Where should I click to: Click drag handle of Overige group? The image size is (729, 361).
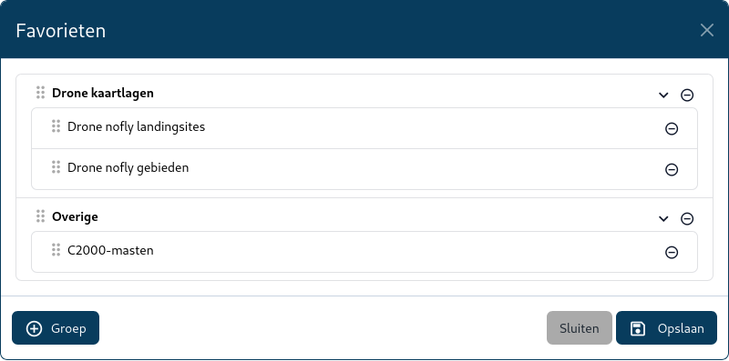(41, 216)
